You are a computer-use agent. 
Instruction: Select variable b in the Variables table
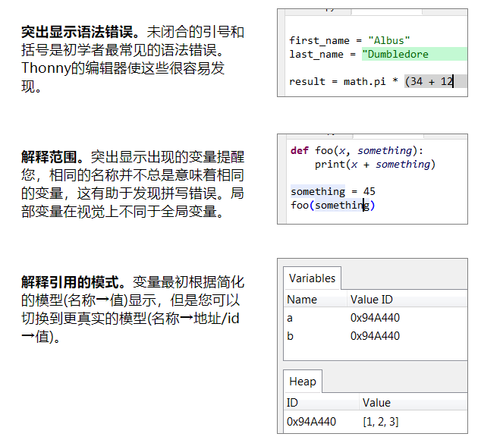coord(291,336)
